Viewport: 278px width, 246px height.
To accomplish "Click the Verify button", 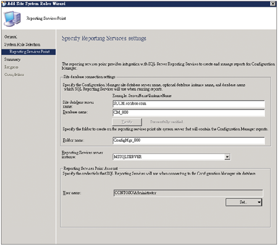I will pos(127,122).
